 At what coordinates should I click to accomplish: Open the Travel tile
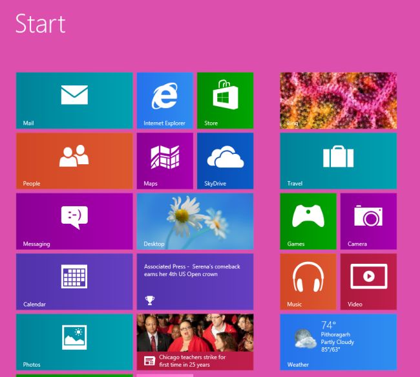click(x=339, y=161)
